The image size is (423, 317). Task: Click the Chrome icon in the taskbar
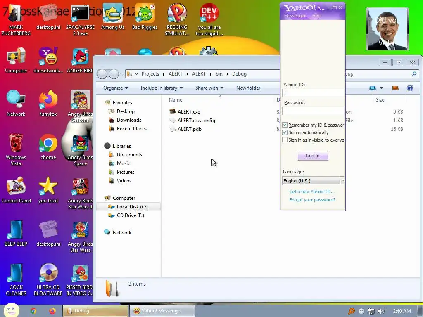(x=33, y=311)
